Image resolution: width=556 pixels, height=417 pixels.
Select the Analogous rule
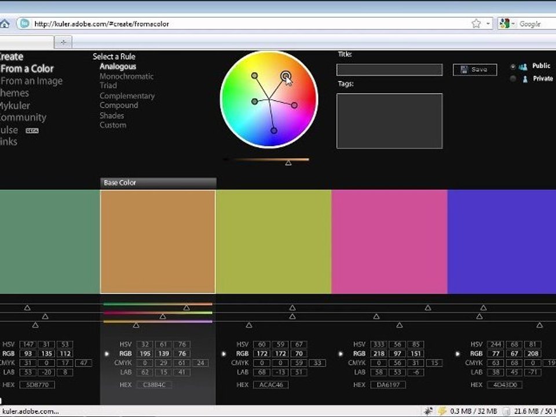tap(118, 66)
